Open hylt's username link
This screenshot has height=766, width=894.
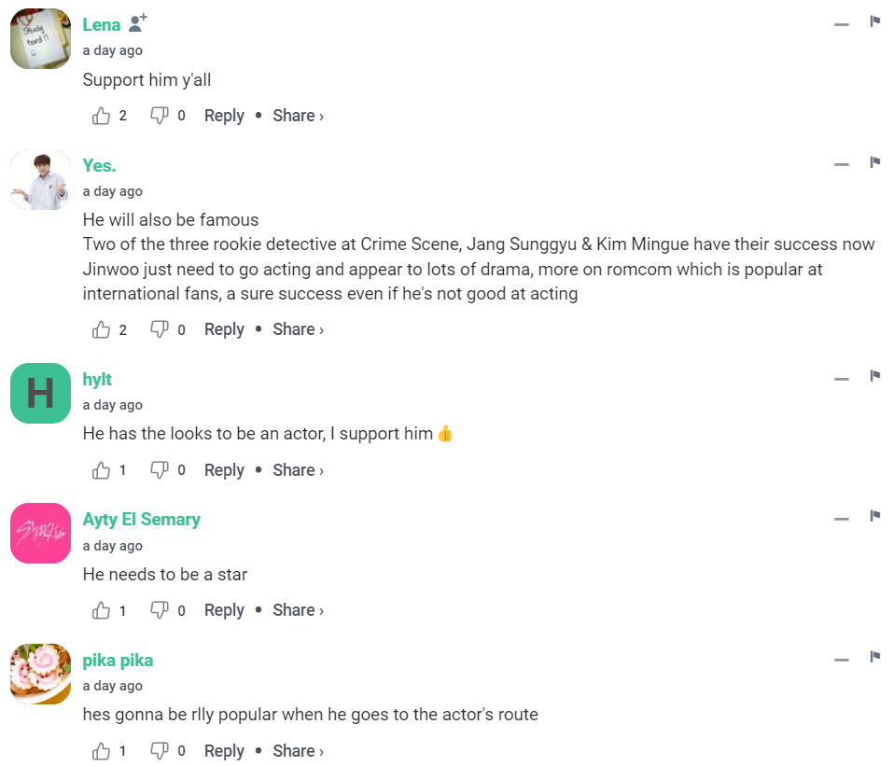(x=97, y=380)
